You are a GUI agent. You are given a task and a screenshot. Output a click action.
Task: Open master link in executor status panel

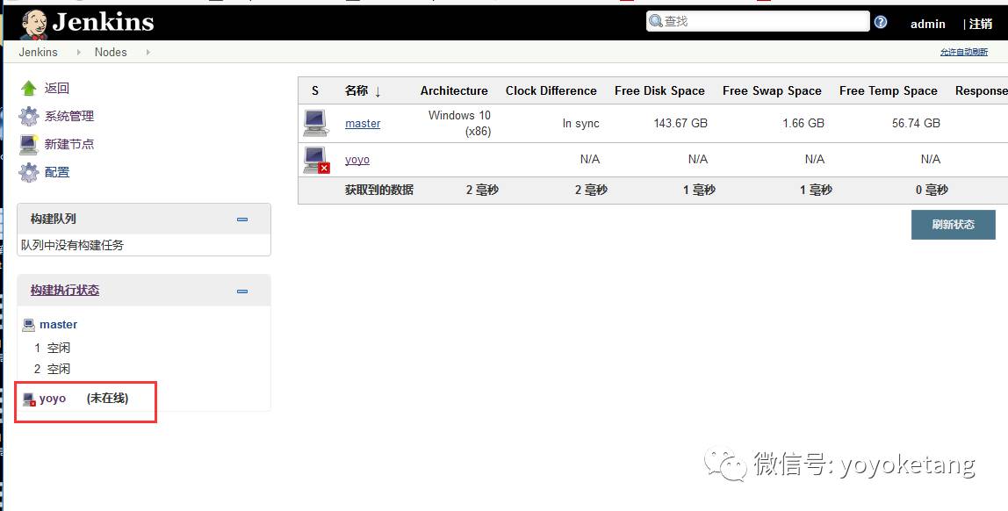click(59, 325)
